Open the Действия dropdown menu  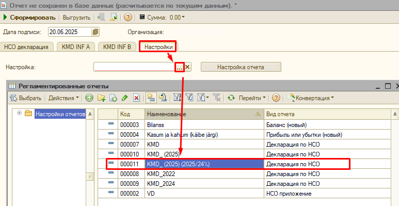[63, 98]
